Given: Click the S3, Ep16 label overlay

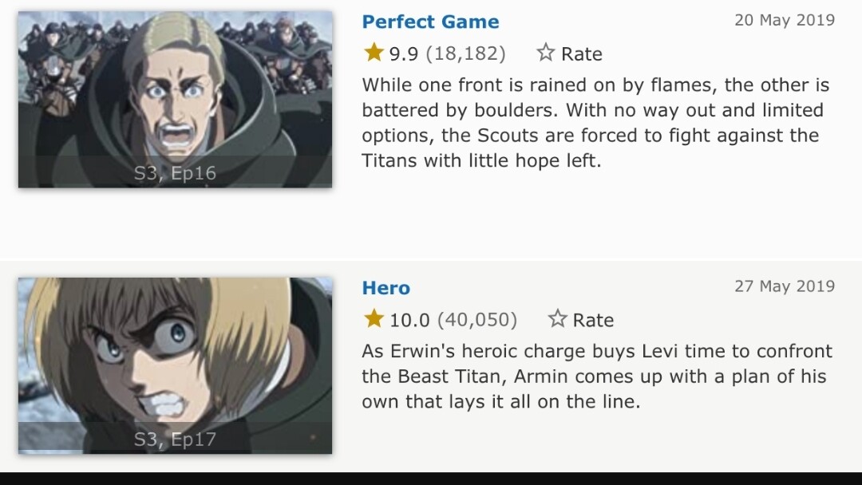Looking at the screenshot, I should (175, 173).
